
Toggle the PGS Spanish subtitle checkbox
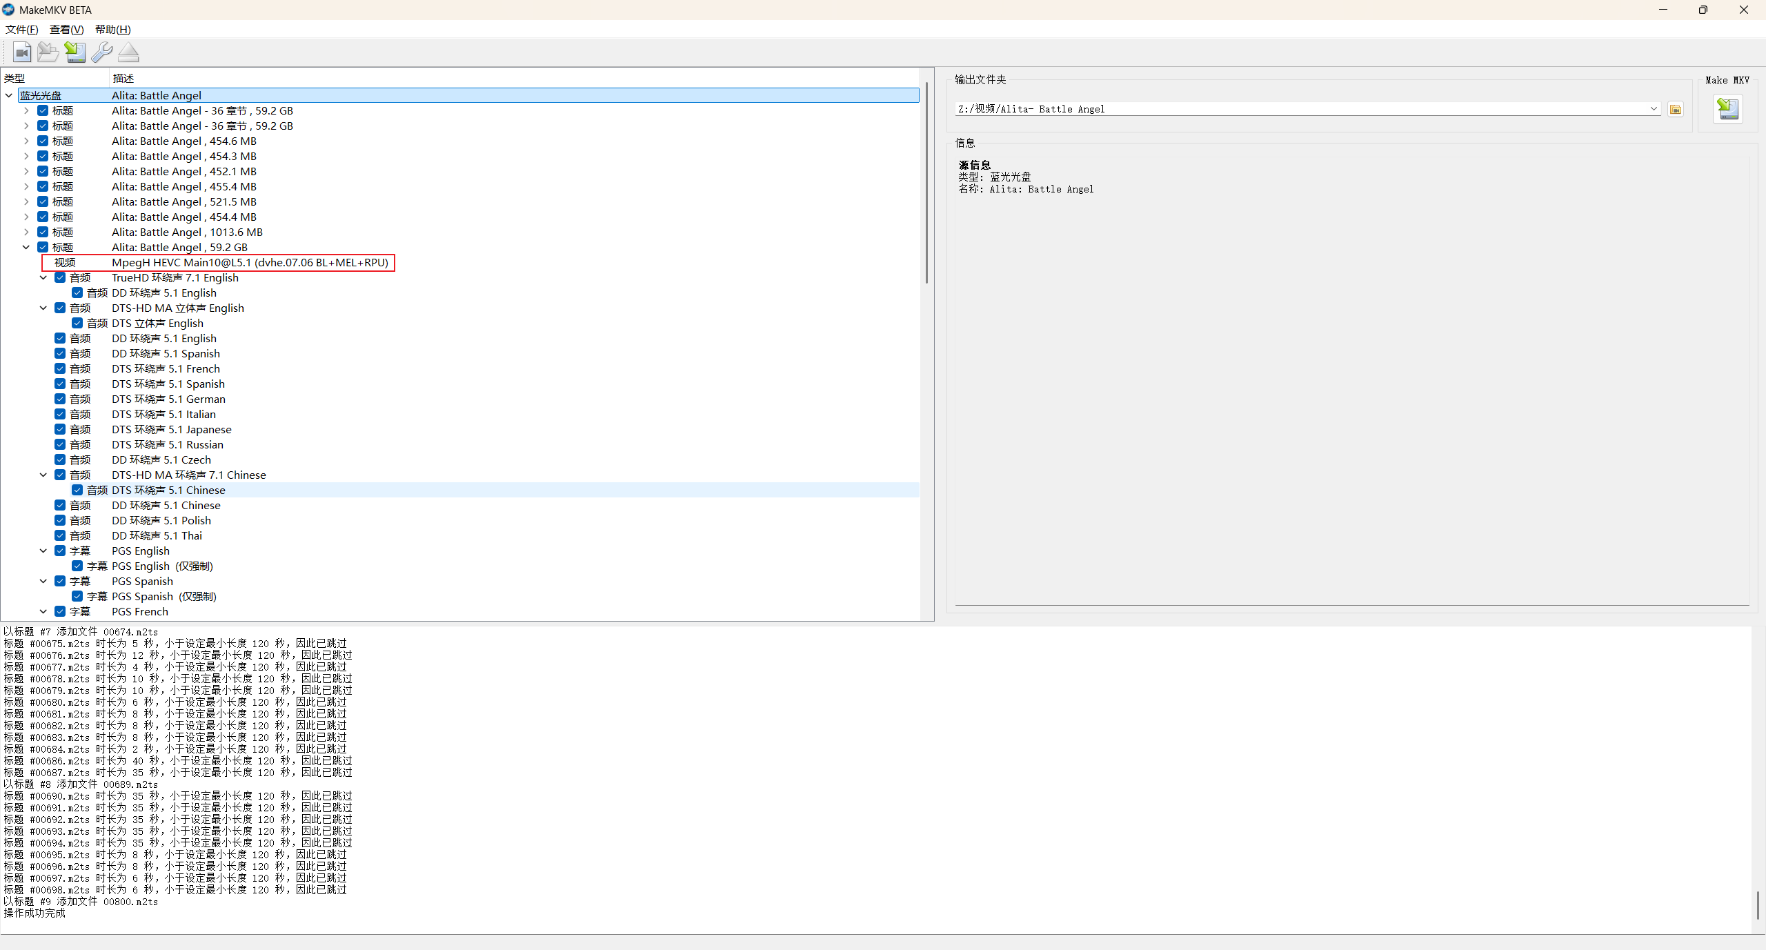(60, 581)
